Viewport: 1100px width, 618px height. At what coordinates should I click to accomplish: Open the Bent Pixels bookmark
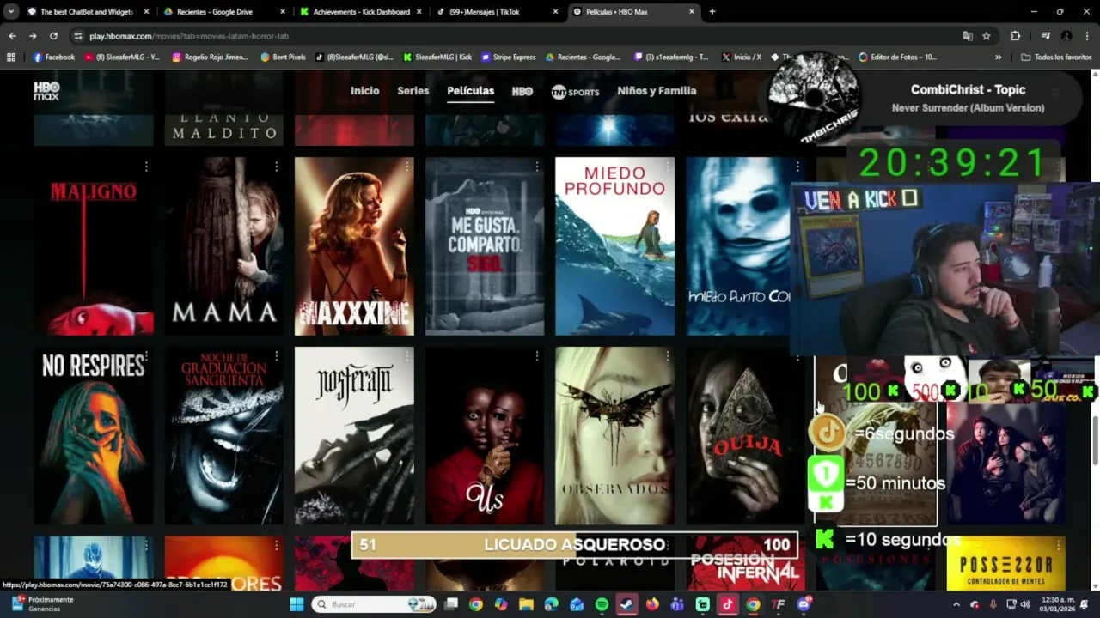(x=282, y=58)
